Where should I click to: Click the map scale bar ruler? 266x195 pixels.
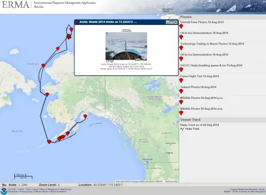[23, 176]
